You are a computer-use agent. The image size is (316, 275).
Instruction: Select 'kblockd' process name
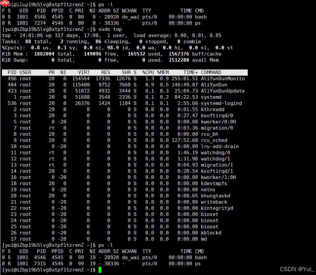(211, 233)
